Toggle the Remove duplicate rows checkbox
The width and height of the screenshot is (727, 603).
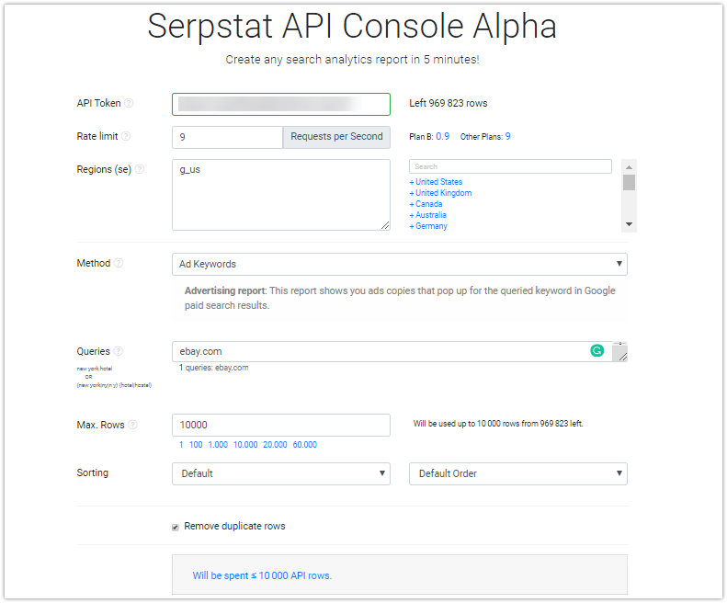(176, 527)
